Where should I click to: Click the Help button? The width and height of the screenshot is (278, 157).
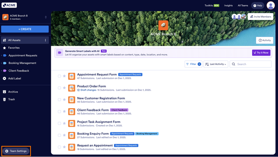pos(258,6)
